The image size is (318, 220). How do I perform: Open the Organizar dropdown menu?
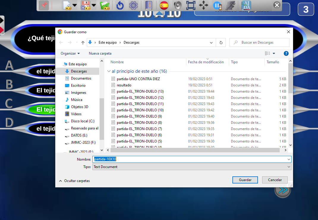[70, 53]
